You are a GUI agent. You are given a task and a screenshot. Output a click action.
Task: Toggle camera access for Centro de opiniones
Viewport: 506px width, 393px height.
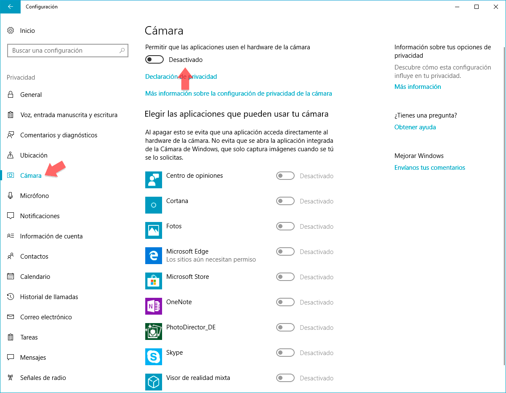click(x=285, y=176)
